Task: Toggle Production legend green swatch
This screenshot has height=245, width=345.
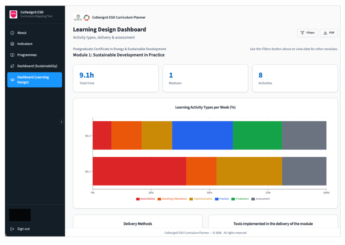Action: coord(233,199)
